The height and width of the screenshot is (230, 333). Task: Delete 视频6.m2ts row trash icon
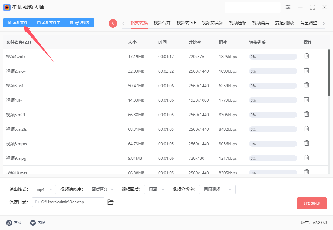[x=306, y=129]
